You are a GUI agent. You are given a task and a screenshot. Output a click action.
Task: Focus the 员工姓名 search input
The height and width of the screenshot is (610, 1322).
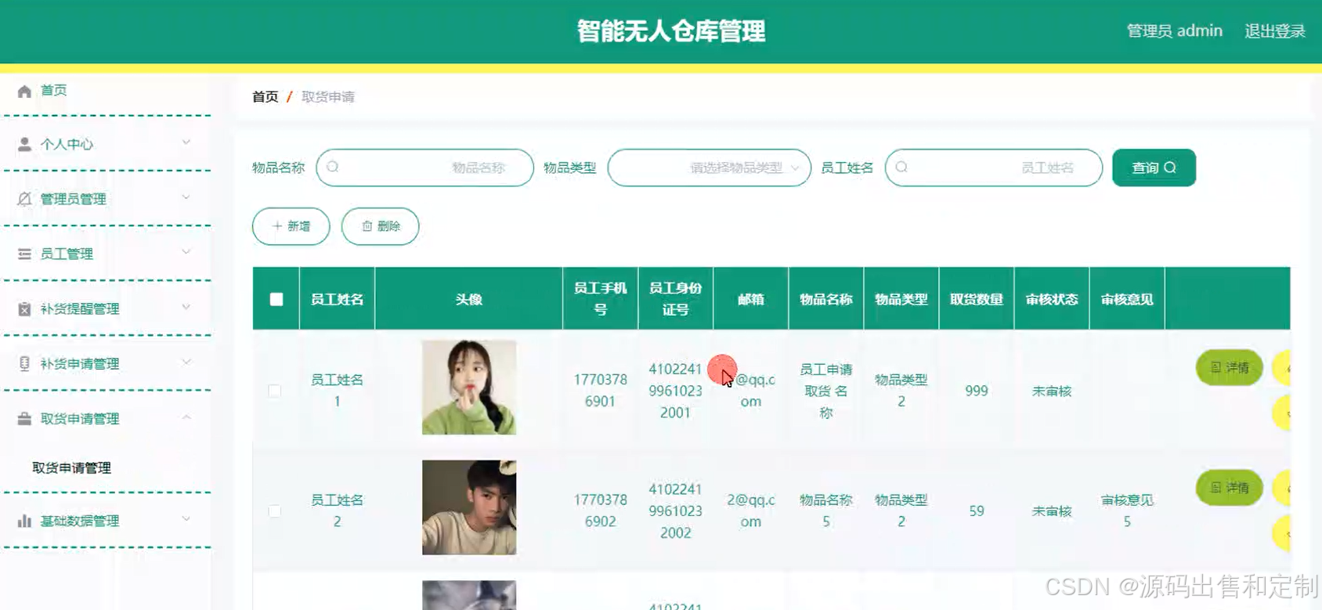point(993,168)
